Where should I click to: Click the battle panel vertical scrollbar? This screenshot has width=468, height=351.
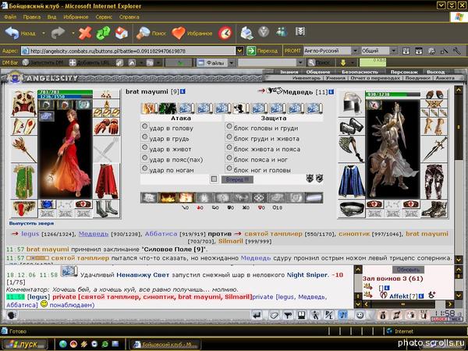point(459,175)
